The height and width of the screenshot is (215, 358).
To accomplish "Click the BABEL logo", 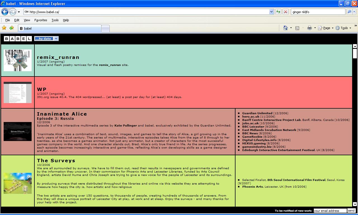I will [18, 39].
